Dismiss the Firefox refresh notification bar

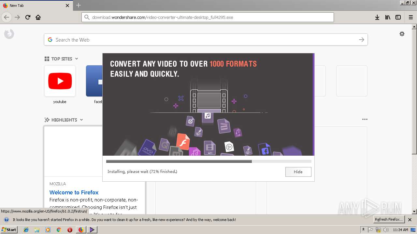[410, 220]
